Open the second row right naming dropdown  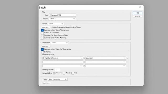pos(106,62)
